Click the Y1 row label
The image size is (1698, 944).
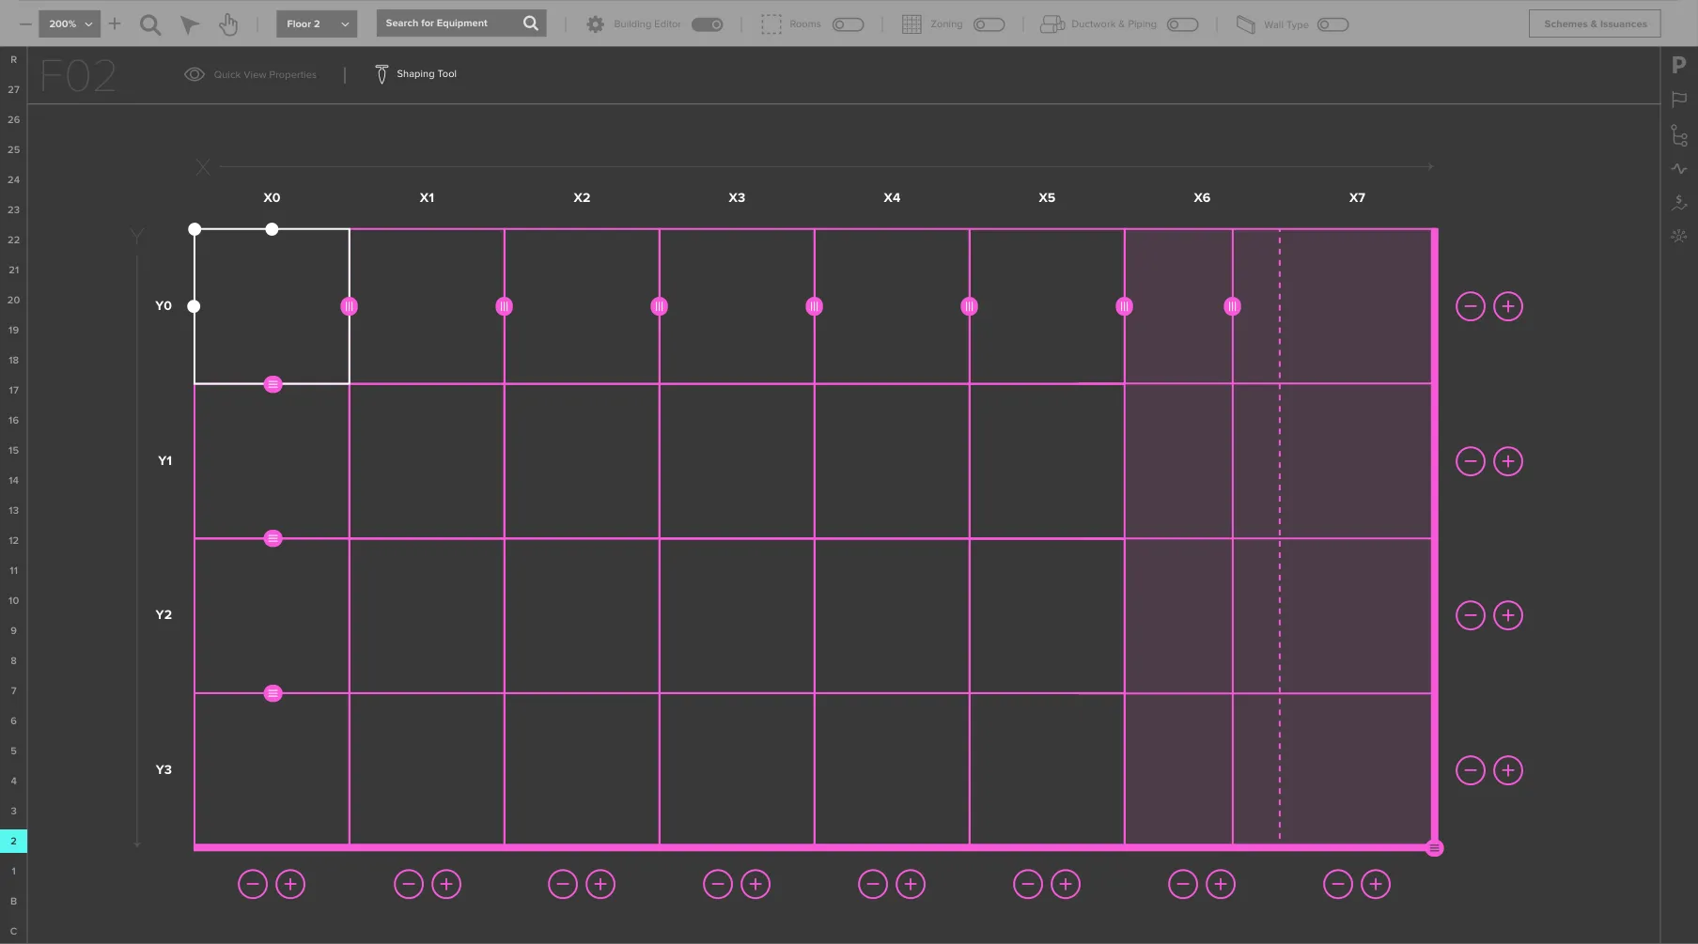(164, 460)
